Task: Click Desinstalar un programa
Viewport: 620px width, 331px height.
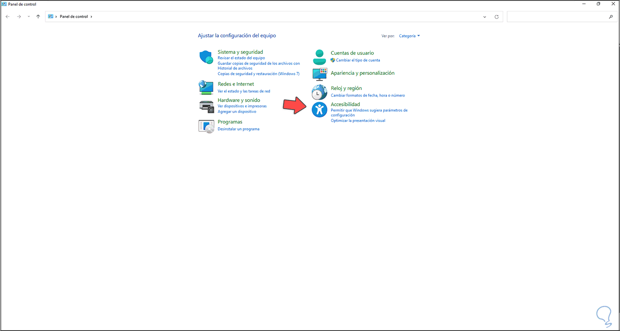Action: click(238, 129)
